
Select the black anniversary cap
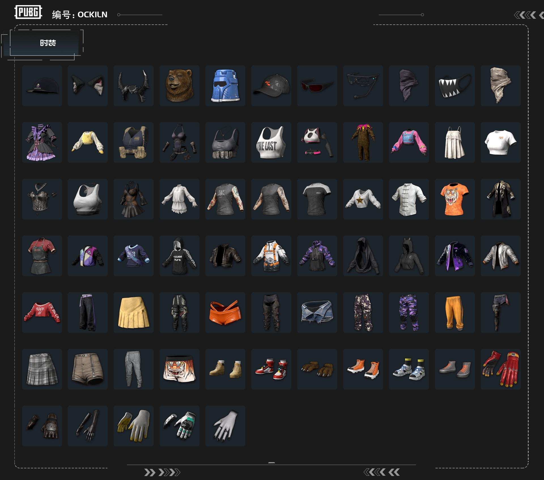42,86
